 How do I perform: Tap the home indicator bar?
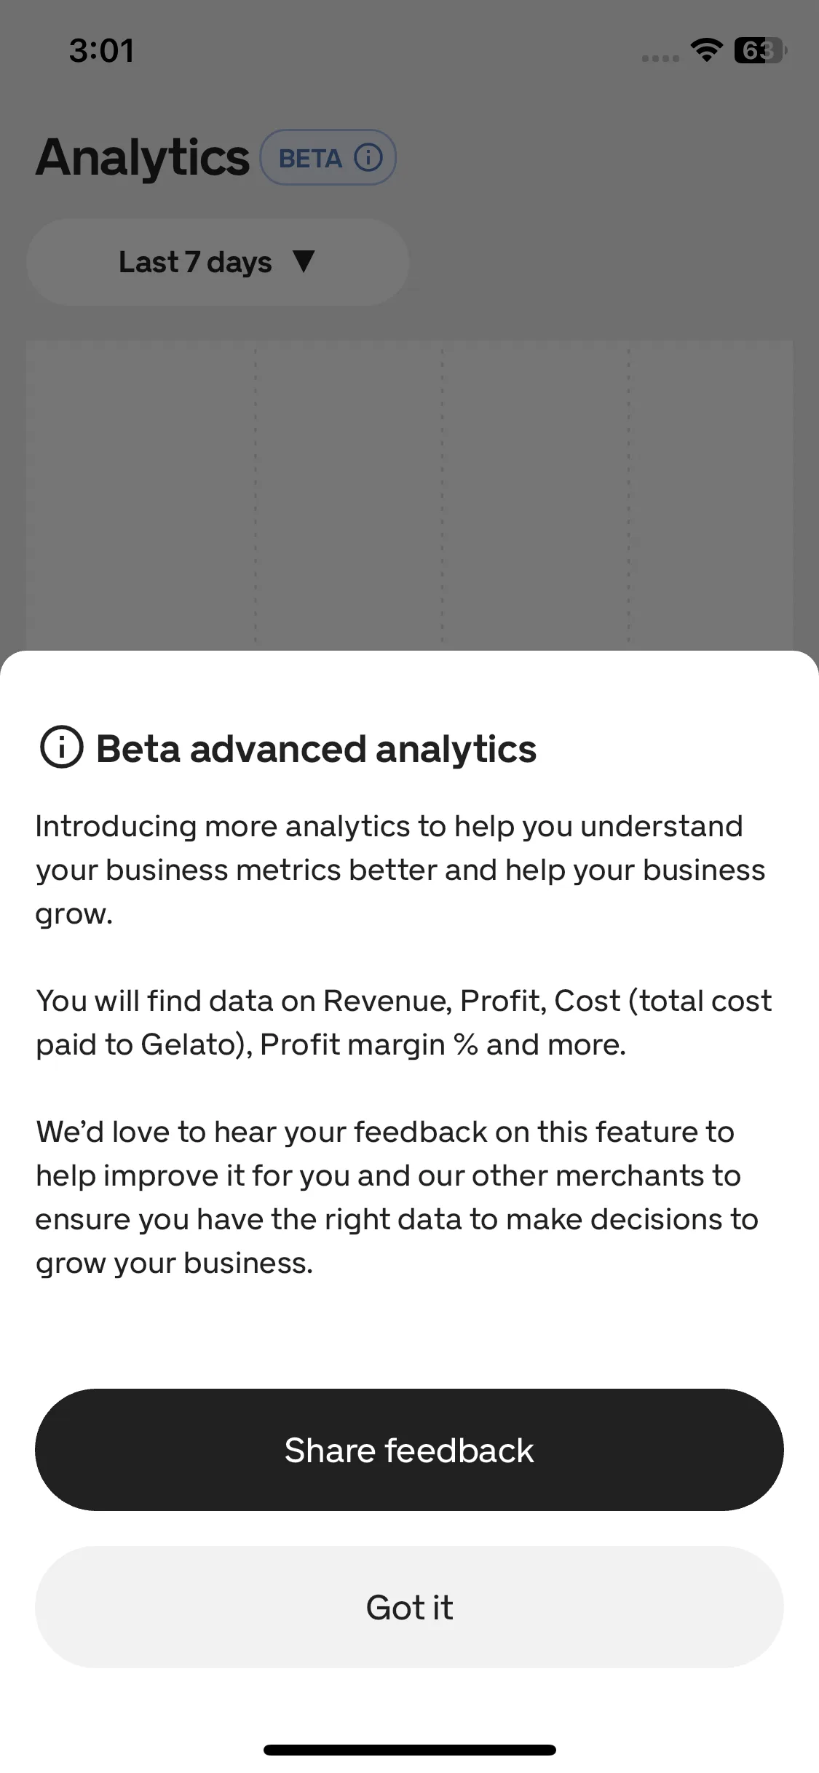point(410,1750)
